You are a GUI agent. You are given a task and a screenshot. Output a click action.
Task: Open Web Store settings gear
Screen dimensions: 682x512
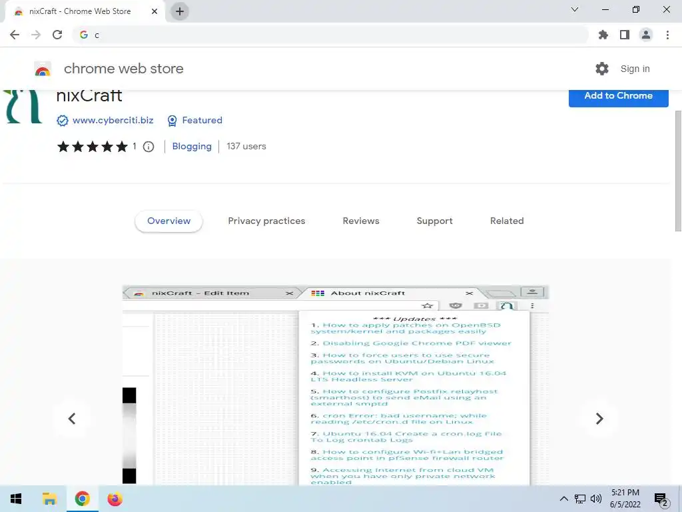coord(602,69)
